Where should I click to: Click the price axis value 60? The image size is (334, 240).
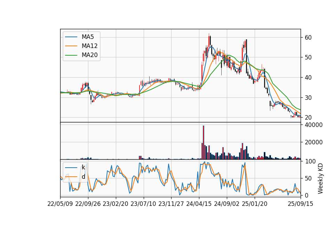pyautogui.click(x=308, y=38)
